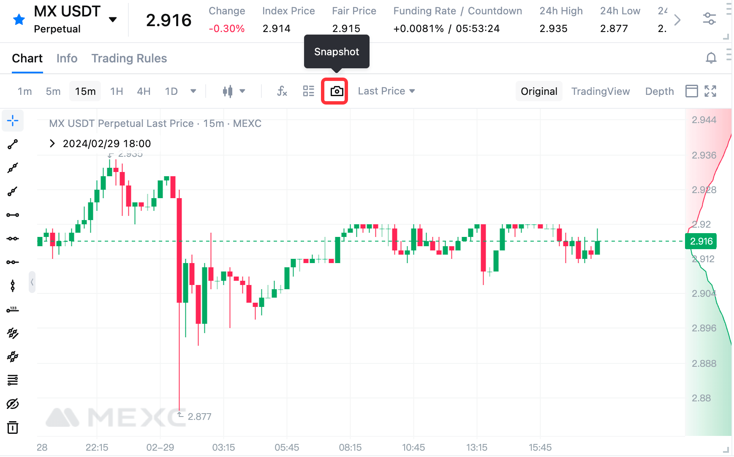Show the Depth chart

click(x=659, y=91)
